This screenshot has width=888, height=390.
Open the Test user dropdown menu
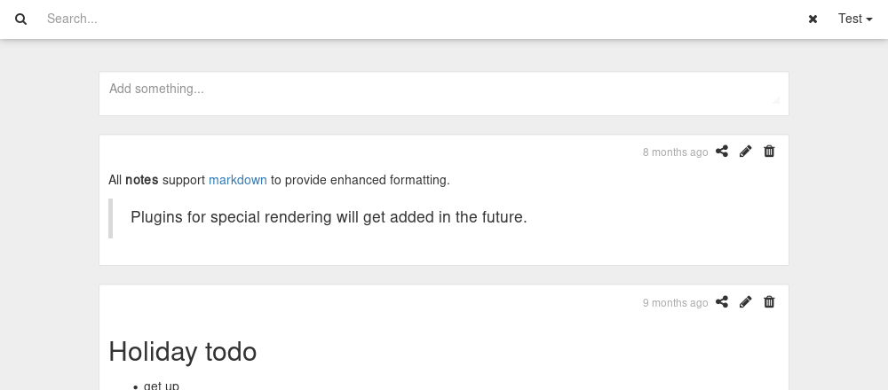[855, 19]
